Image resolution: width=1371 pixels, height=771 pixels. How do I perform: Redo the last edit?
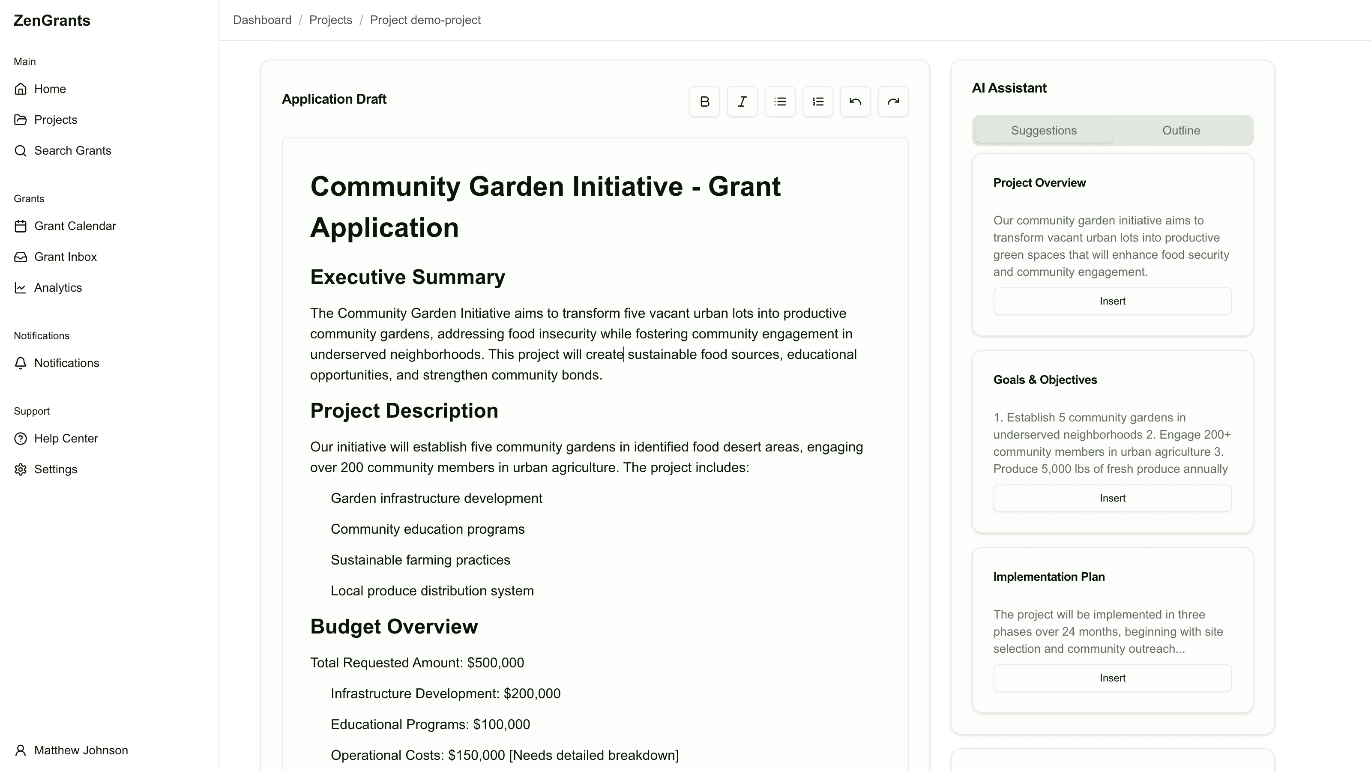tap(893, 101)
